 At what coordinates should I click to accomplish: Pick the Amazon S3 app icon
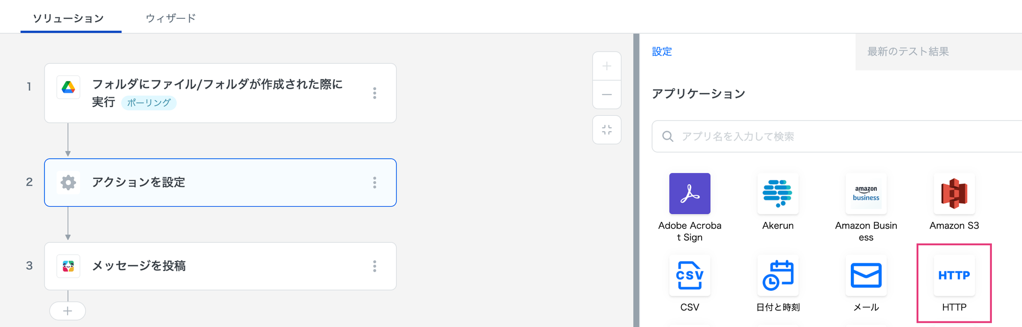pyautogui.click(x=954, y=194)
